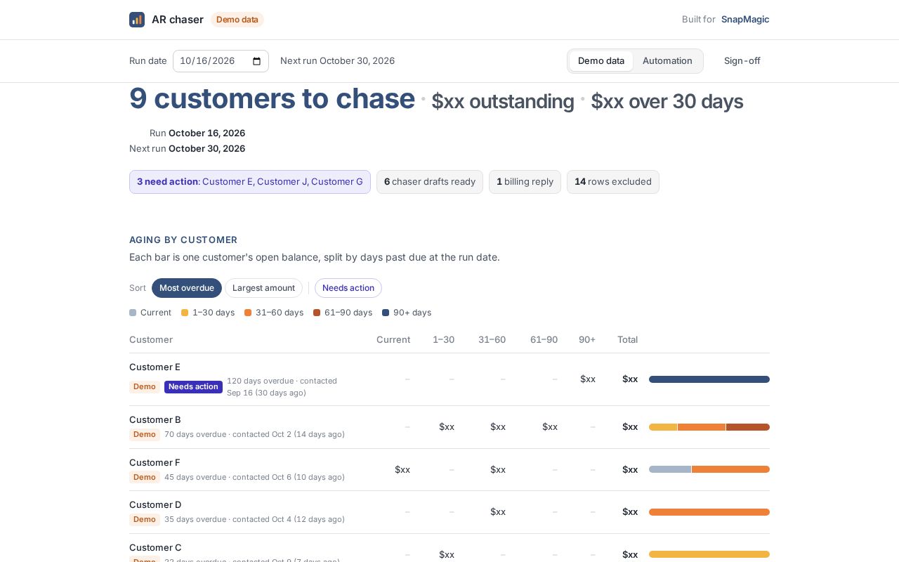Image resolution: width=899 pixels, height=562 pixels.
Task: Click the 31–60 days legend swatch
Action: pos(248,313)
